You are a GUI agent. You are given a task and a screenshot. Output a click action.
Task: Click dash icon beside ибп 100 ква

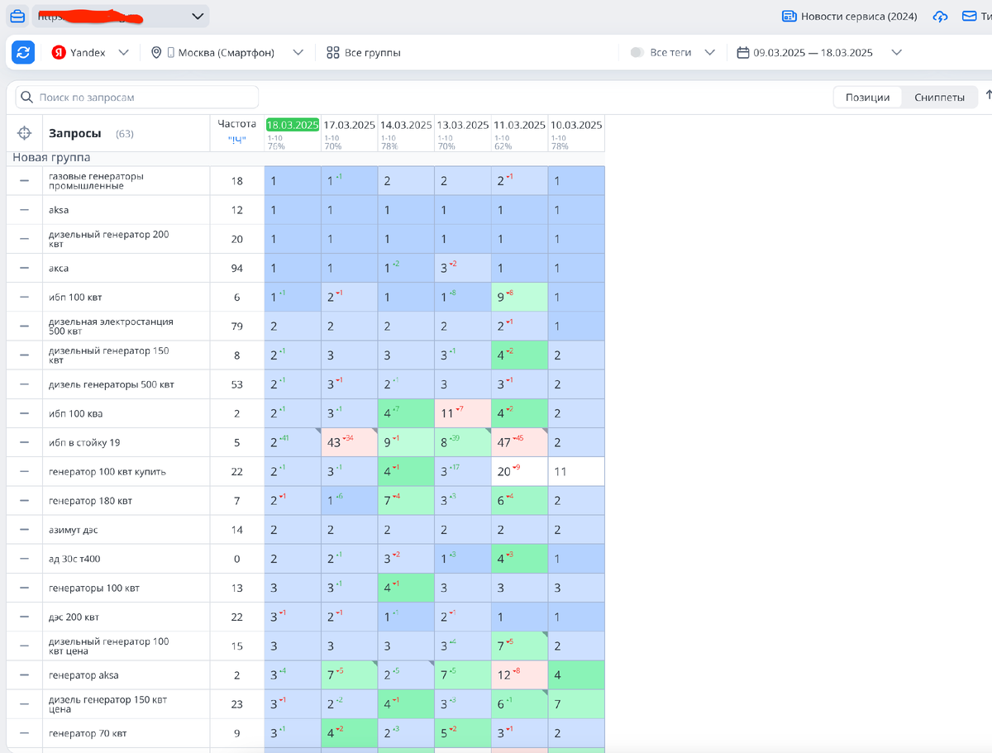(24, 413)
